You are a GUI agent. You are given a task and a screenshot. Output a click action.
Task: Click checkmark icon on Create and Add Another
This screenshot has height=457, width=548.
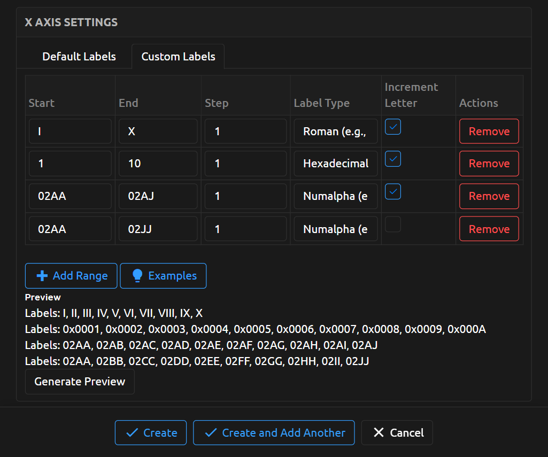point(211,433)
